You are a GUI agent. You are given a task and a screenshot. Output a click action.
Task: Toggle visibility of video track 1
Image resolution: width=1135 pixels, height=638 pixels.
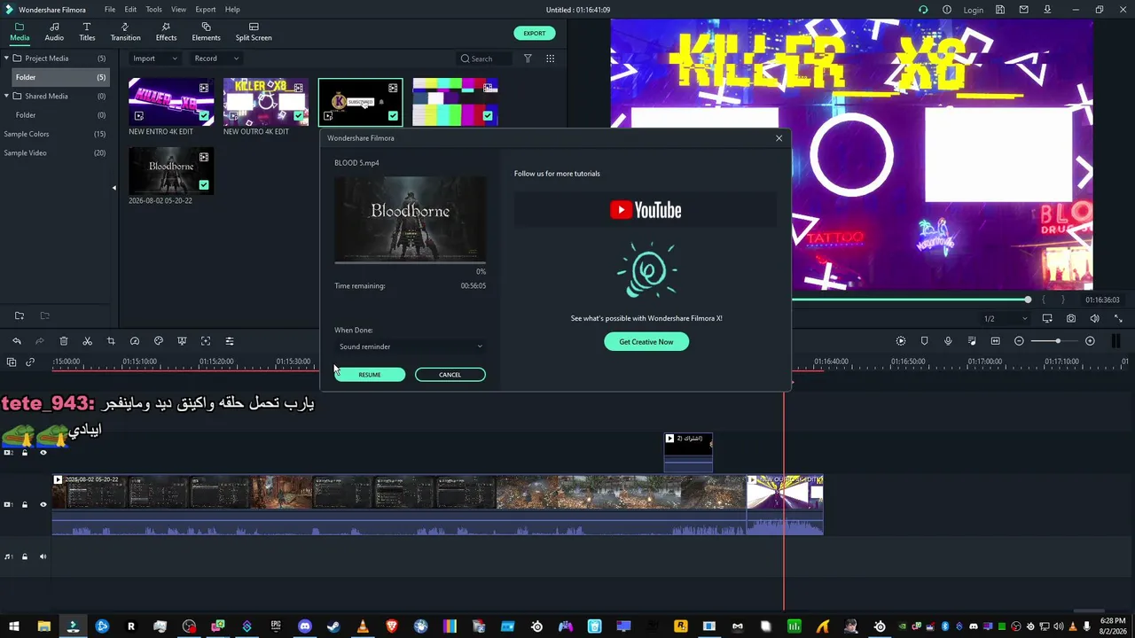pos(43,504)
